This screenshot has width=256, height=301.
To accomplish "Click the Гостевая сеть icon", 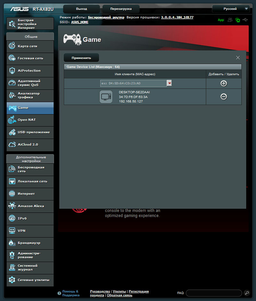I will pos(12,58).
